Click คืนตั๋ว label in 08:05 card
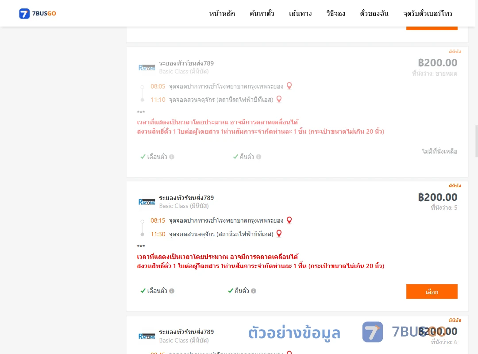478x354 pixels. pyautogui.click(x=247, y=156)
